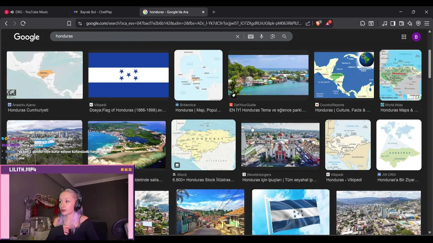Open the Vikipedi Tegucigalpa map thumbnail
Viewport: 433px width, 243px height.
(x=348, y=145)
